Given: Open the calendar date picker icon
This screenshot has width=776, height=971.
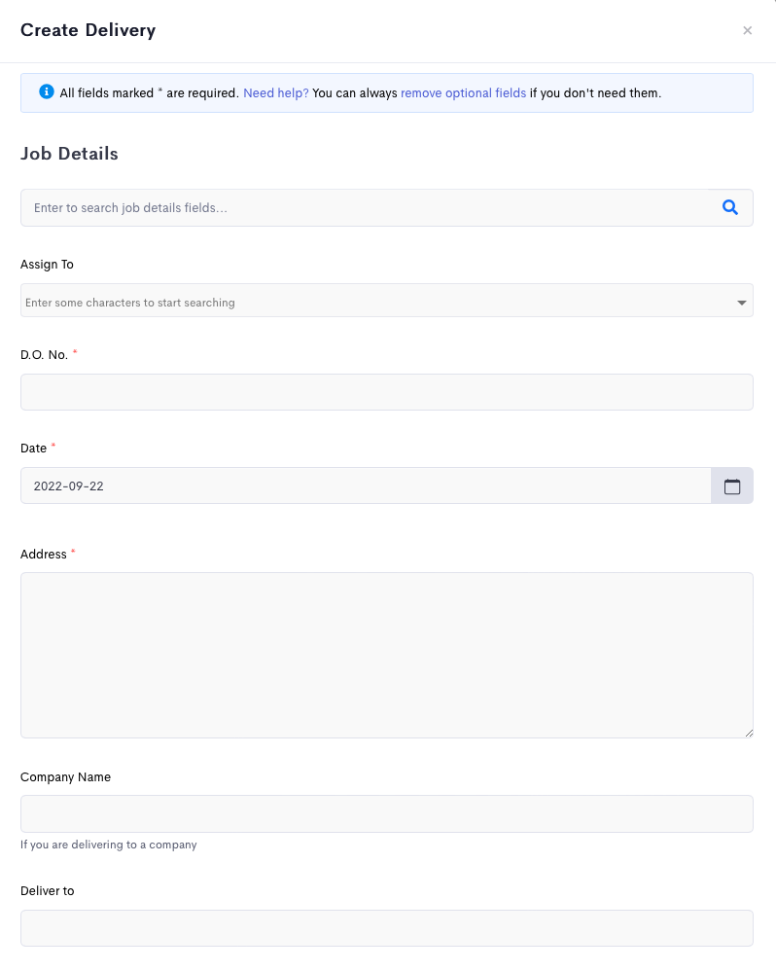Looking at the screenshot, I should point(732,486).
